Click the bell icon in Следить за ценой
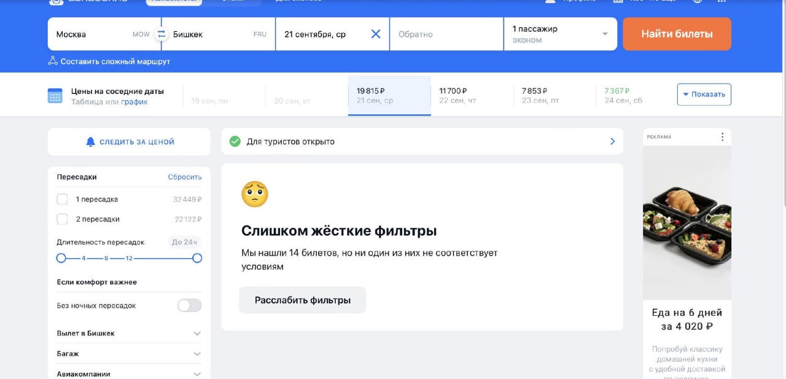 click(91, 142)
